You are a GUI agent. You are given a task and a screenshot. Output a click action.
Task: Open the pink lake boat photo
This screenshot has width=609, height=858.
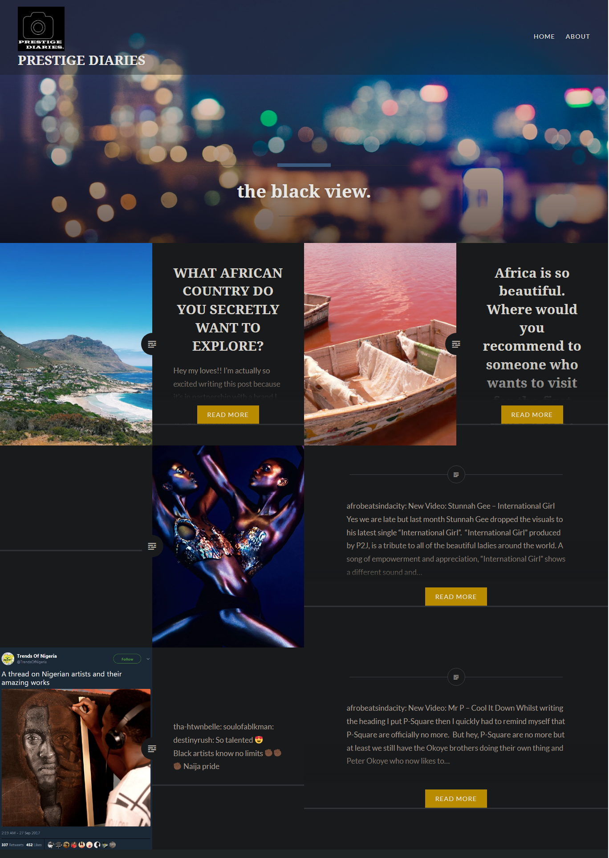[x=380, y=344]
